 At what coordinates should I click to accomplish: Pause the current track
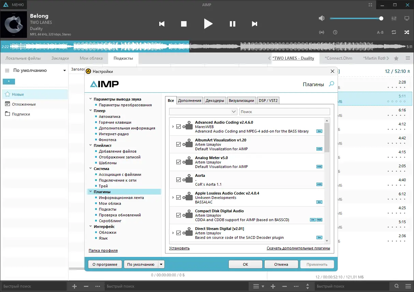tap(233, 24)
